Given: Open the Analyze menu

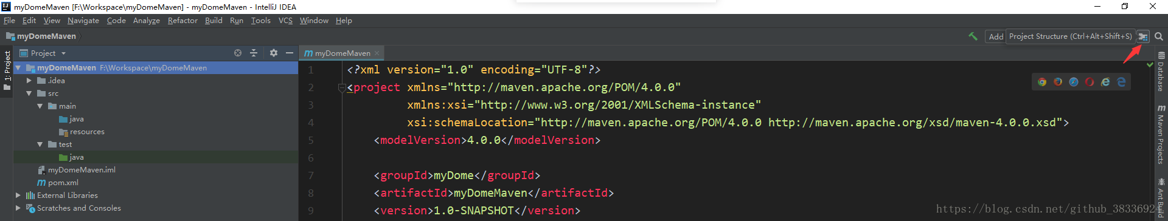Looking at the screenshot, I should click(x=147, y=21).
